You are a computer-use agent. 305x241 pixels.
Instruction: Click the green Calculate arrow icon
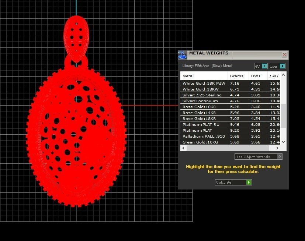[x=249, y=182]
